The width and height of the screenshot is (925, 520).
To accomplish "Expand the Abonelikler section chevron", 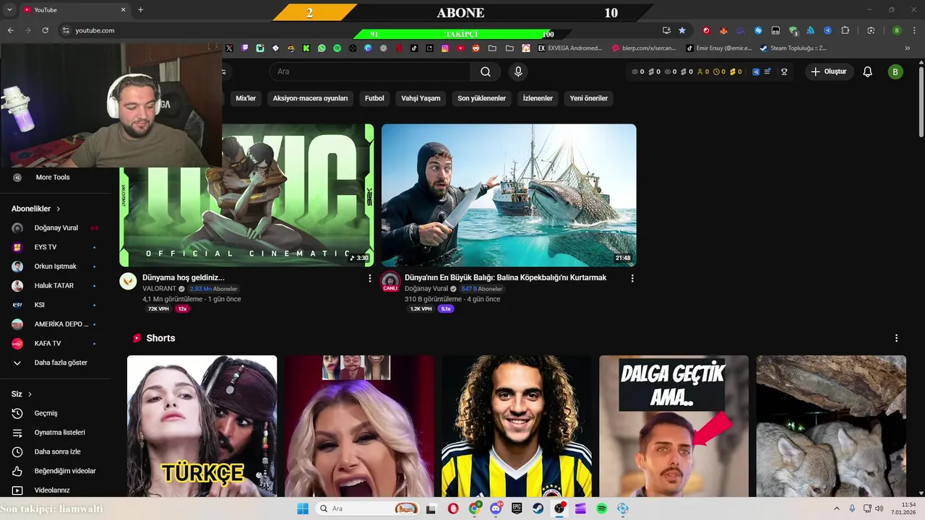I will tap(59, 209).
